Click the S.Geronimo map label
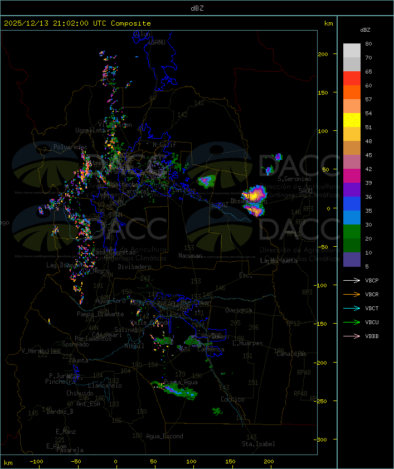Screen dimensions: 394x469 pyautogui.click(x=294, y=179)
